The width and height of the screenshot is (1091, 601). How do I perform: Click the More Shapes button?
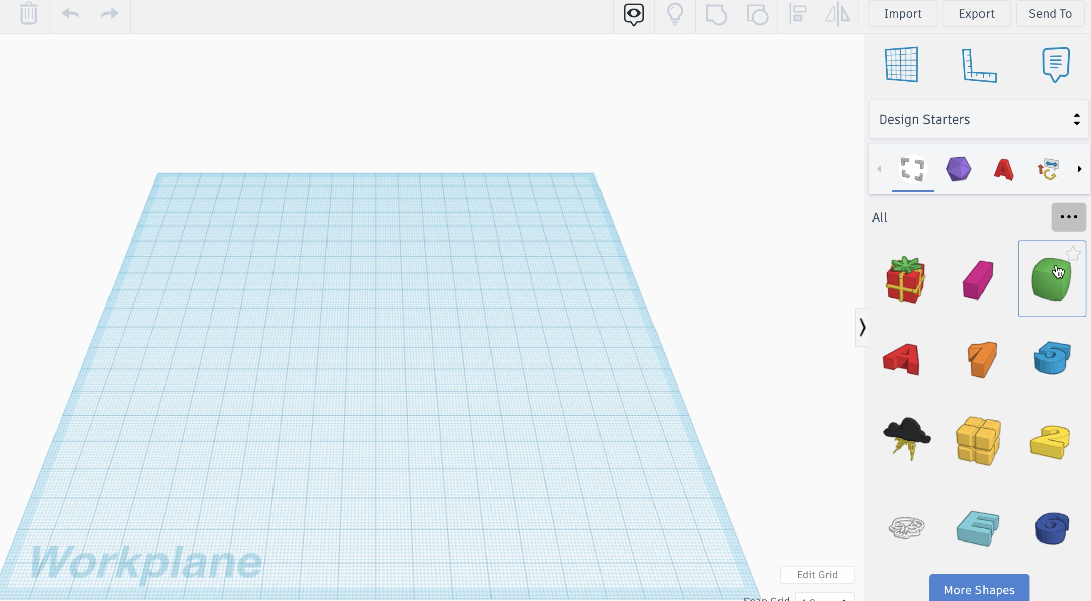coord(979,589)
